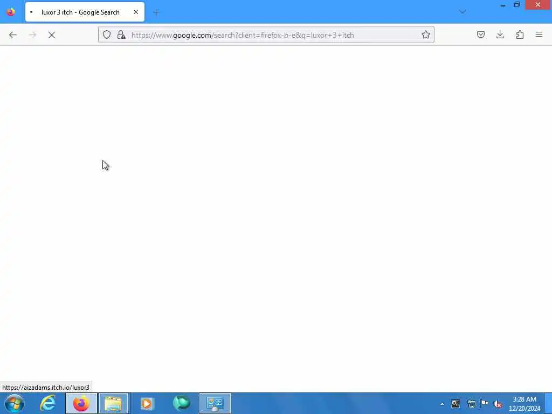Stop loading the page
This screenshot has width=552, height=414.
pyautogui.click(x=51, y=35)
